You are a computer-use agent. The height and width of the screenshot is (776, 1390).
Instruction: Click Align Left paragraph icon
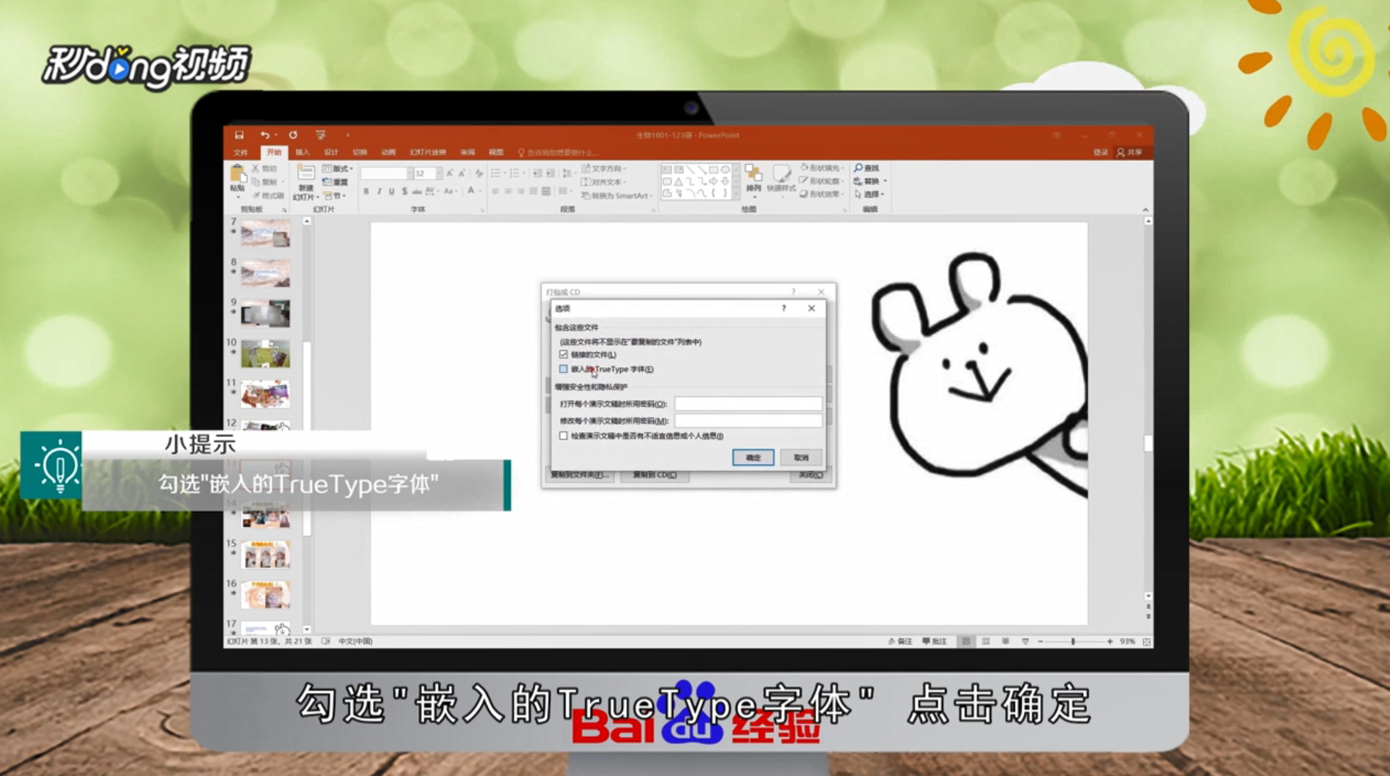(x=495, y=191)
